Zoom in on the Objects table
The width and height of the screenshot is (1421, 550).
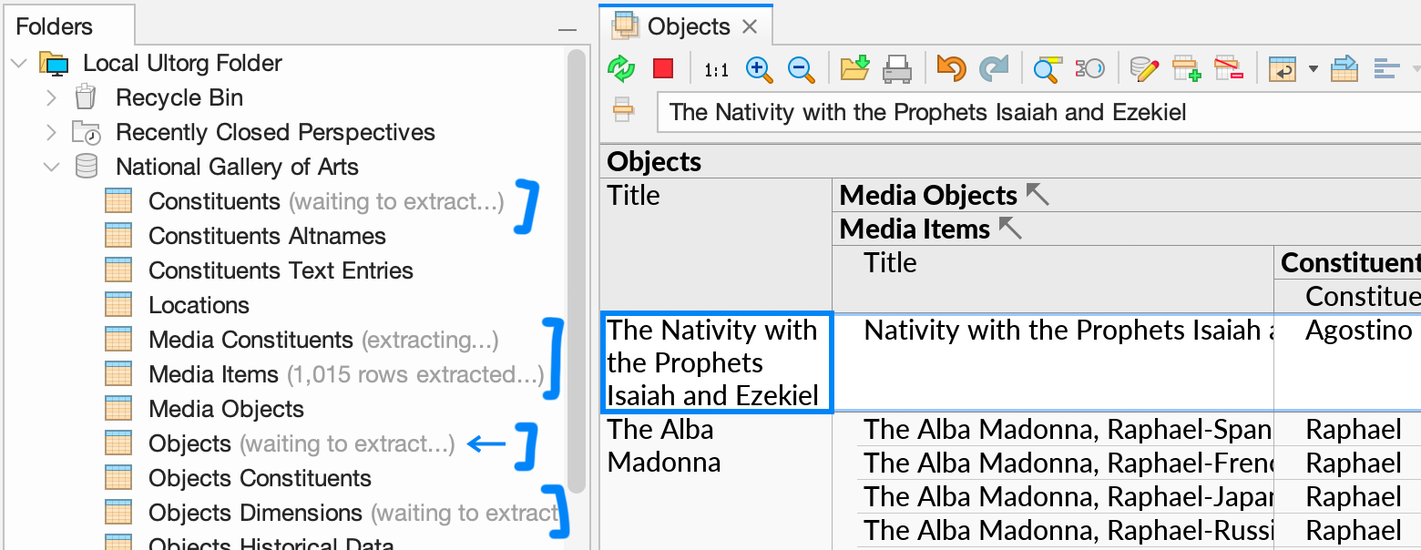(x=760, y=68)
